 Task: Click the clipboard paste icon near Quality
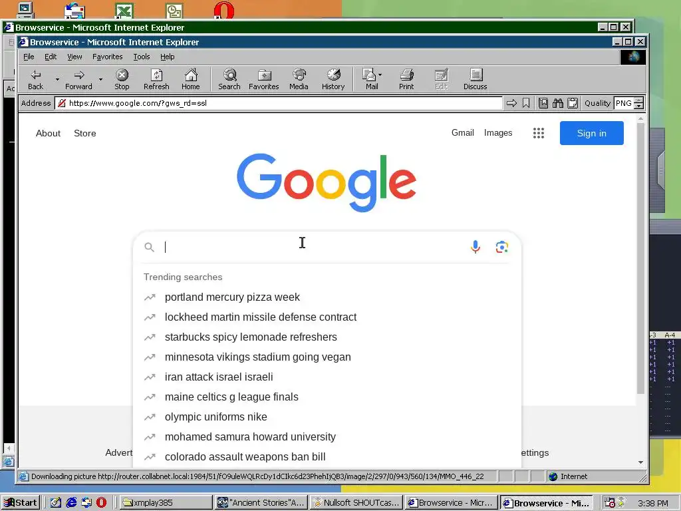(573, 103)
